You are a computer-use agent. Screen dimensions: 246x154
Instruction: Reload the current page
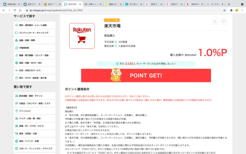(15, 10)
